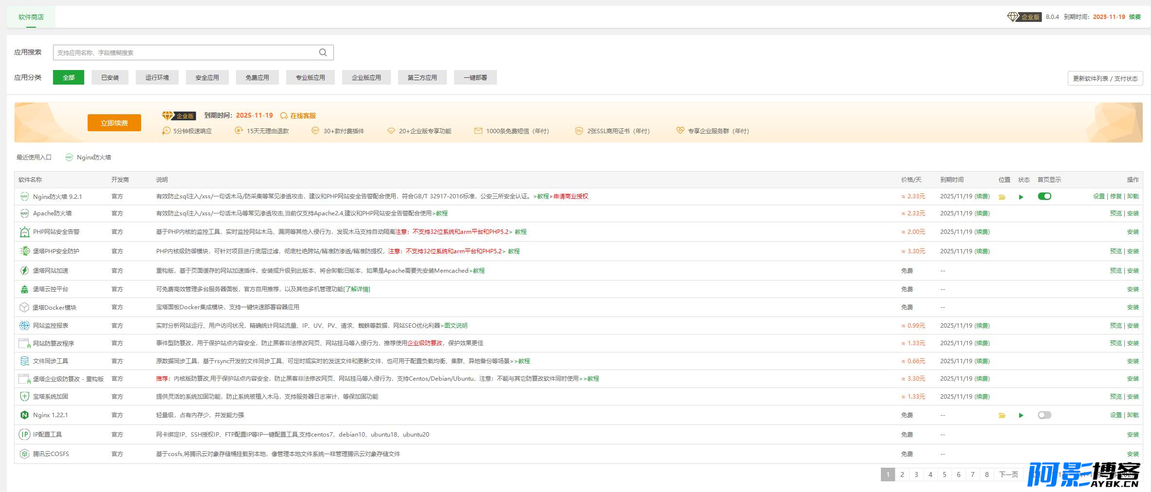Go to page 2 of software list

[x=902, y=474]
